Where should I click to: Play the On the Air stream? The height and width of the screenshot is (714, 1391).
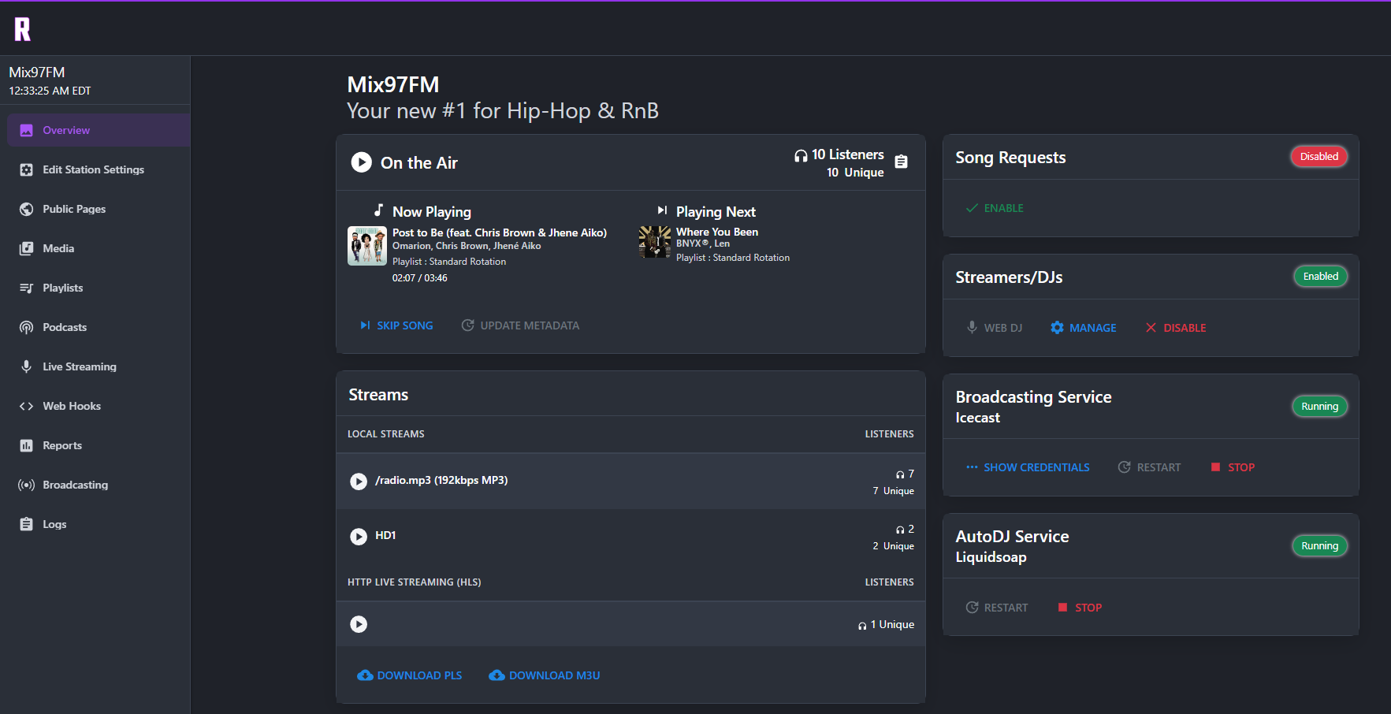pos(361,162)
